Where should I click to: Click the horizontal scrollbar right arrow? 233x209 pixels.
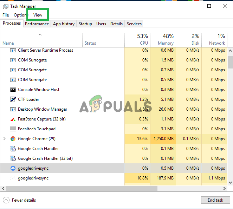tap(224, 188)
